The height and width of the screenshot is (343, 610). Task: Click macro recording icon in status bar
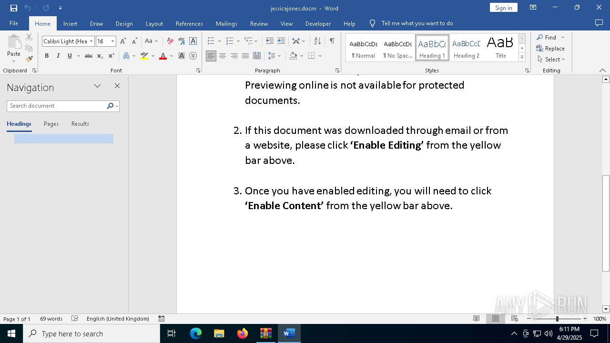(162, 319)
